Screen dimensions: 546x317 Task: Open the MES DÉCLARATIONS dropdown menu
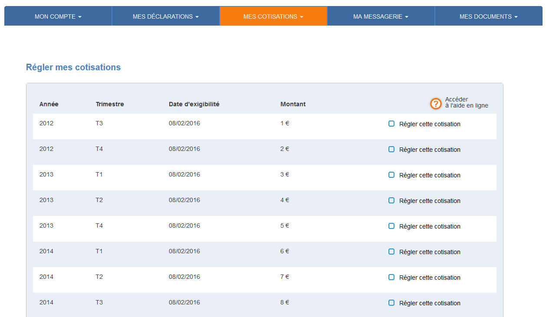pos(165,16)
